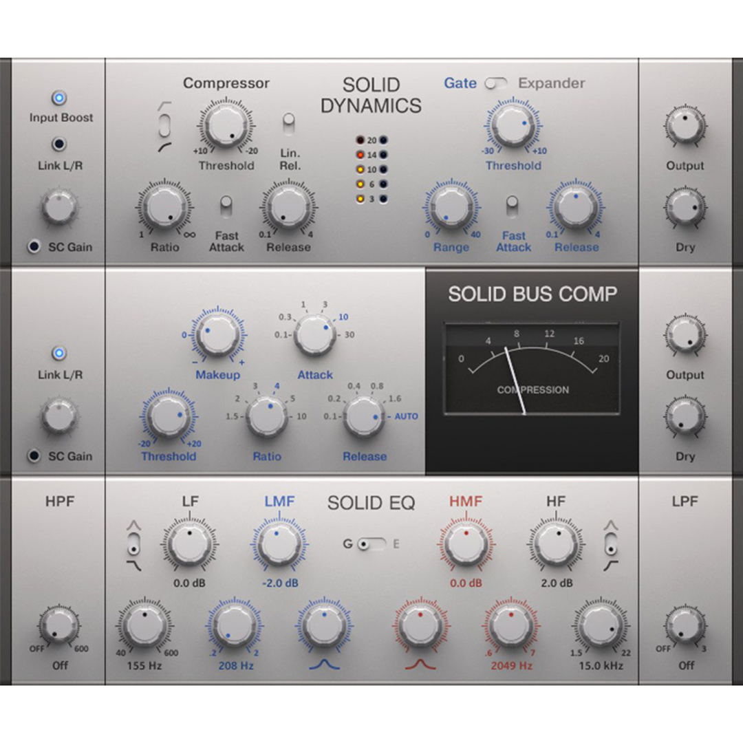Flip the compressor knee shape switch
This screenshot has width=743, height=743.
pos(164,126)
